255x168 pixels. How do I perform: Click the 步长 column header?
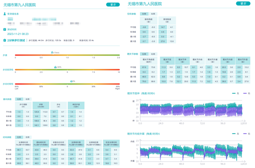pos(58,105)
